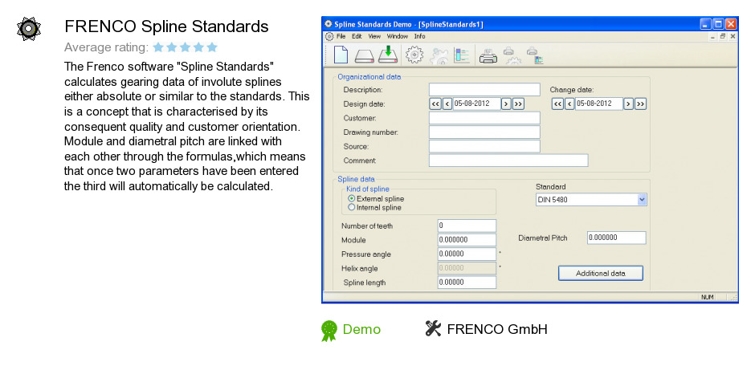Step Design date forward with > button
This screenshot has height=366, width=755.
click(x=506, y=104)
